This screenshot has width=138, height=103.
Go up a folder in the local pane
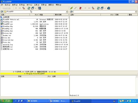point(2,12)
